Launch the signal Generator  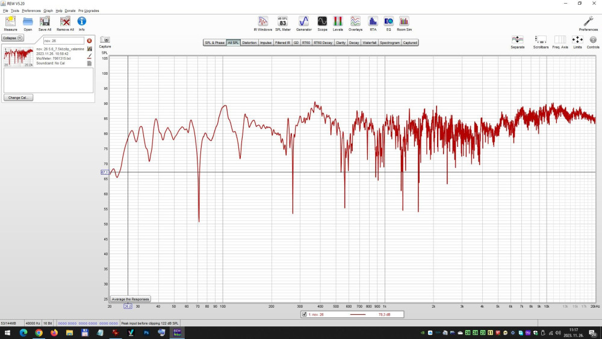tap(303, 22)
